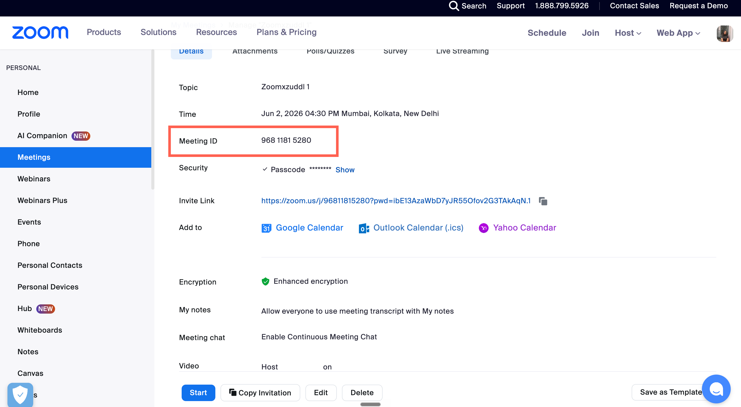
Task: Click the Edit button
Action: point(321,393)
